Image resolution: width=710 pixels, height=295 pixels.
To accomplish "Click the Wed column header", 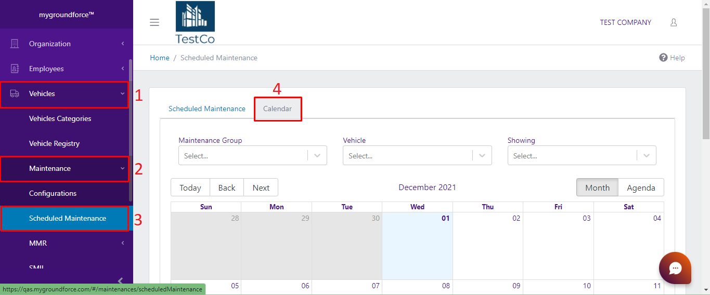I will (x=417, y=207).
